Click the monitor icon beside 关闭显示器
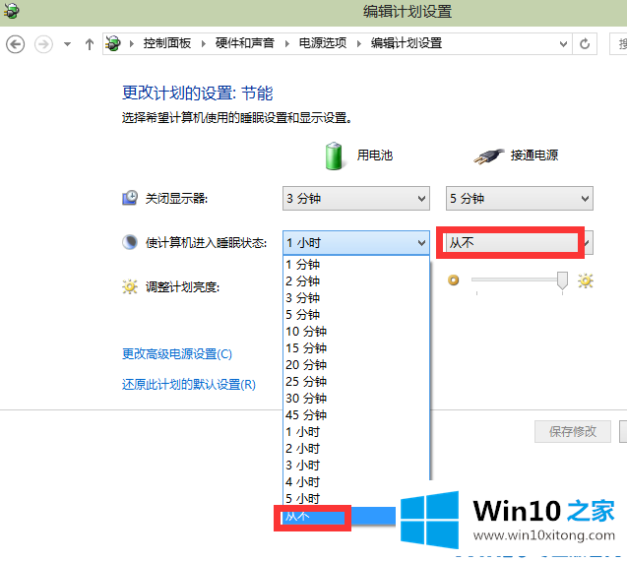 tap(130, 198)
